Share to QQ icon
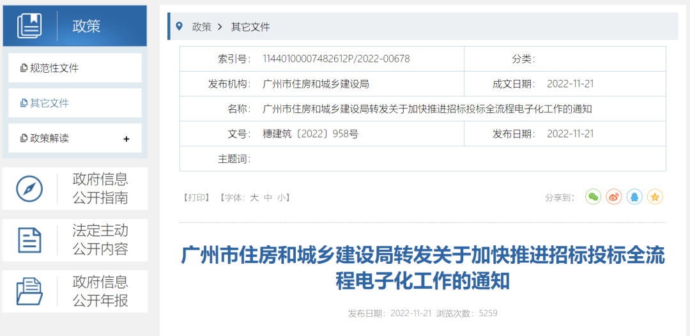The width and height of the screenshot is (690, 336). coord(634,197)
